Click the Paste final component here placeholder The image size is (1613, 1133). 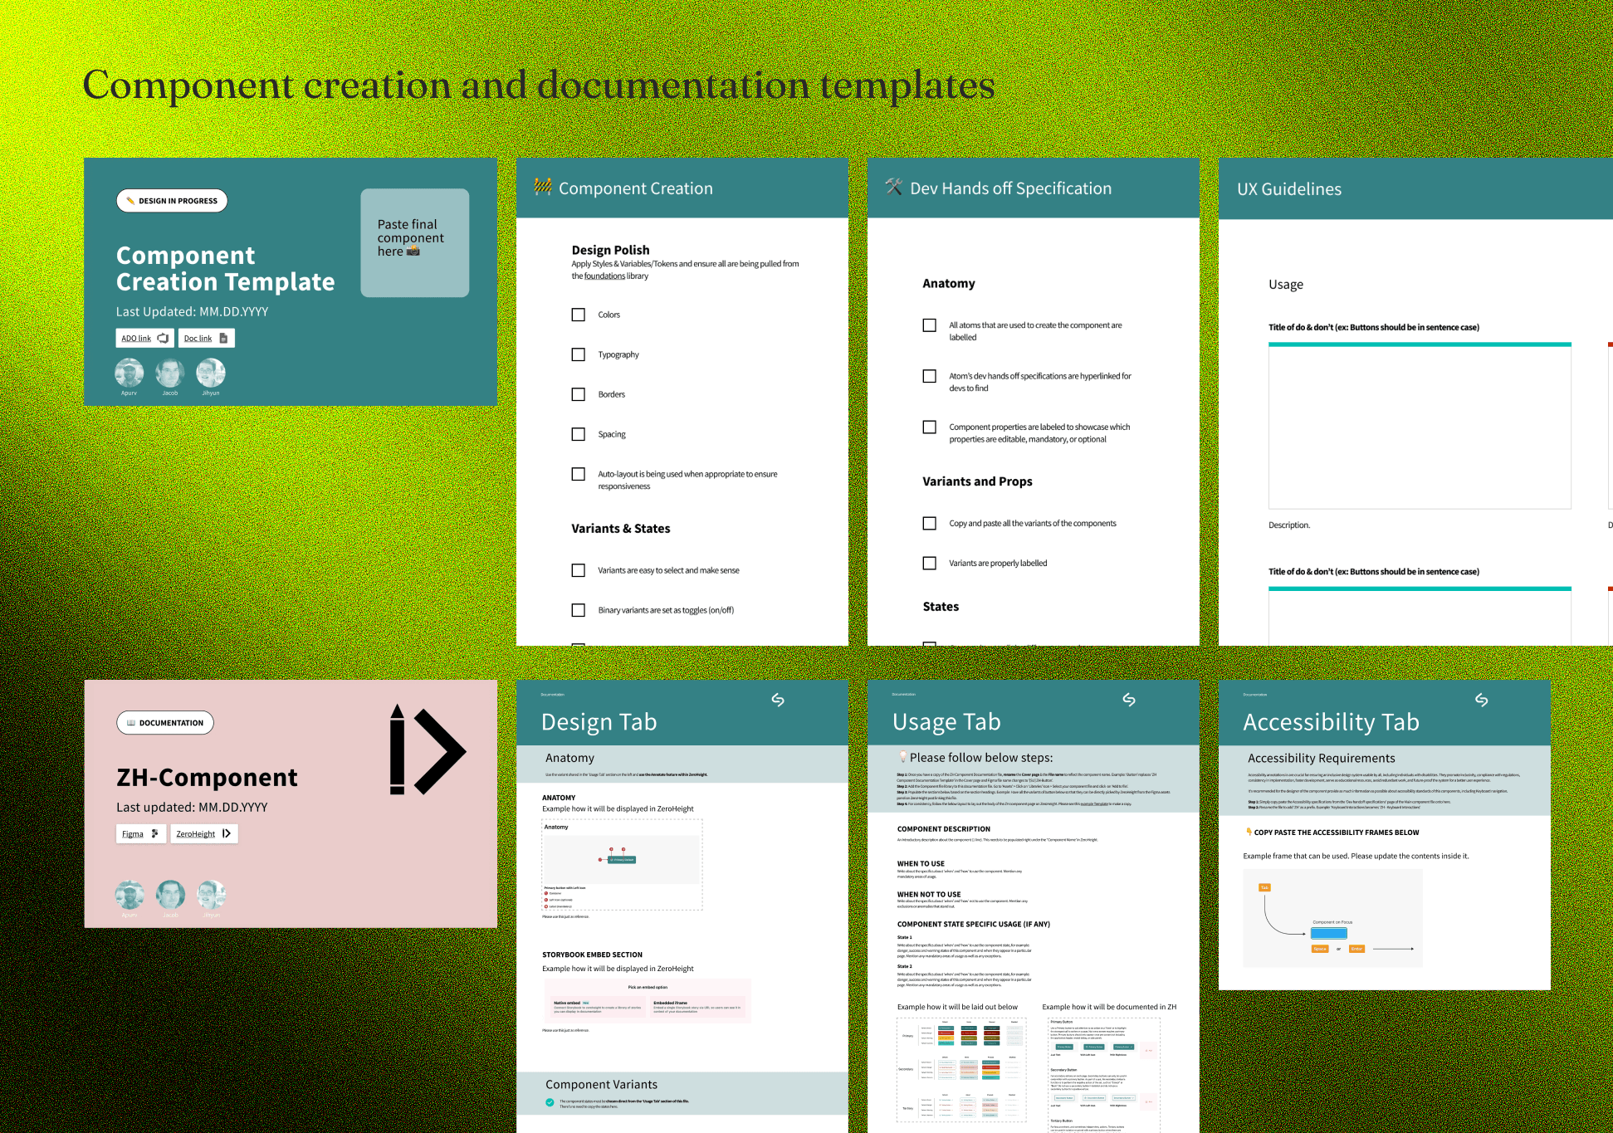tap(414, 242)
